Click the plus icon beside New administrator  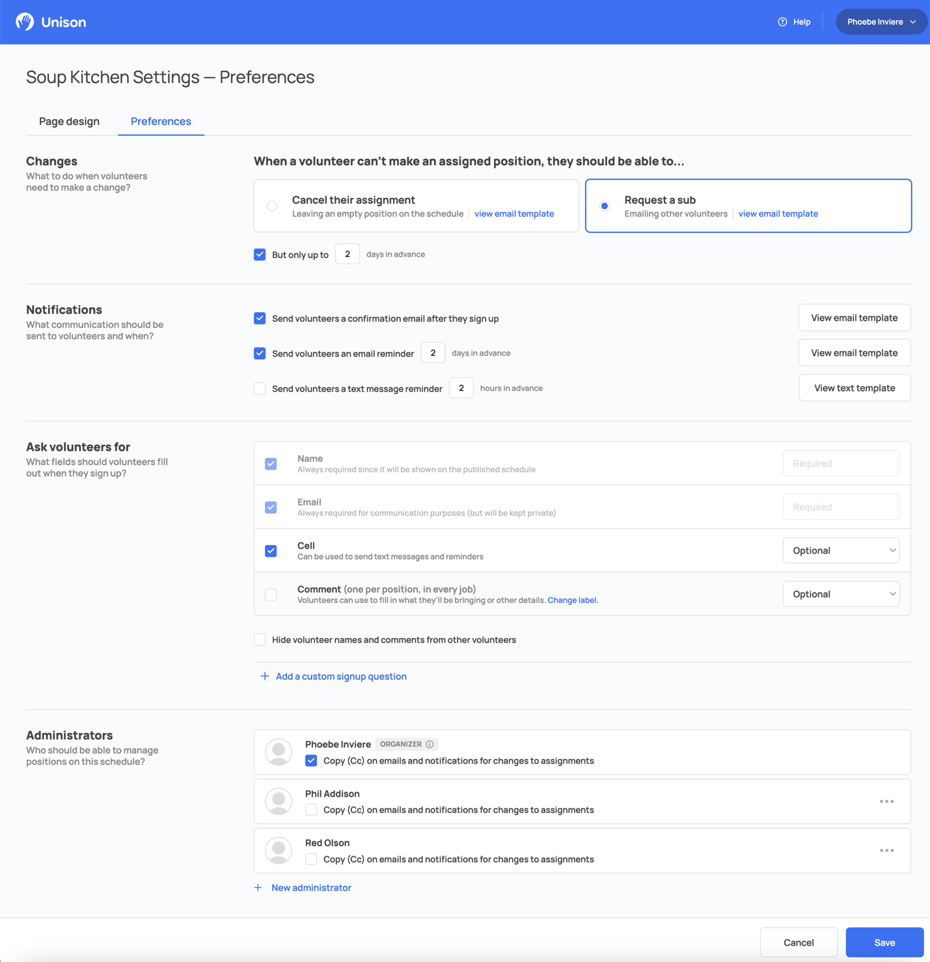[258, 888]
